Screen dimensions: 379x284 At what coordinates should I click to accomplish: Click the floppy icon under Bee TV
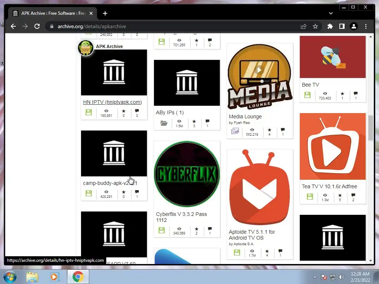tap(307, 95)
